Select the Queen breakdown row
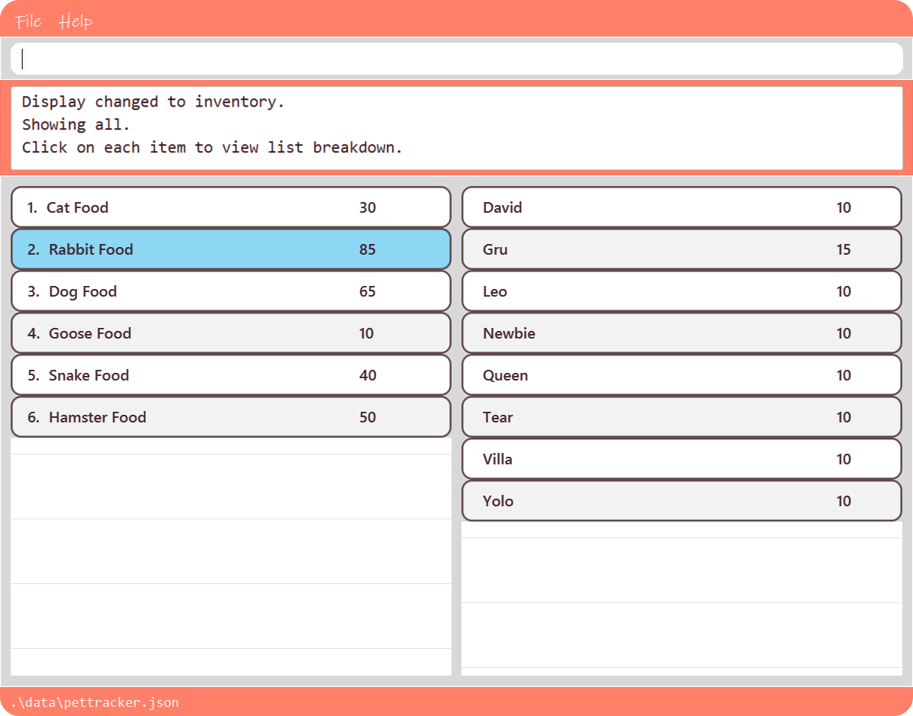Viewport: 913px width, 716px height. point(681,375)
